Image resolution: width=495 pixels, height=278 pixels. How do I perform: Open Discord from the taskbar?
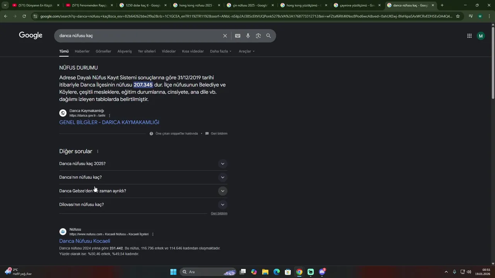pos(322,272)
